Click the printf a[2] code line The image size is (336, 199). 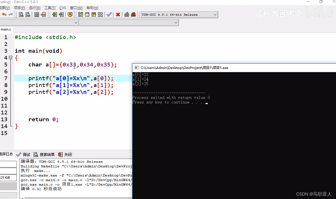(x=71, y=92)
